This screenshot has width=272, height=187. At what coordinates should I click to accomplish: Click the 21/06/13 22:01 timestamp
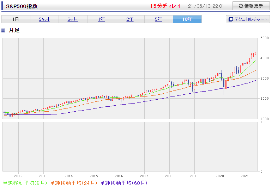[x=206, y=6]
